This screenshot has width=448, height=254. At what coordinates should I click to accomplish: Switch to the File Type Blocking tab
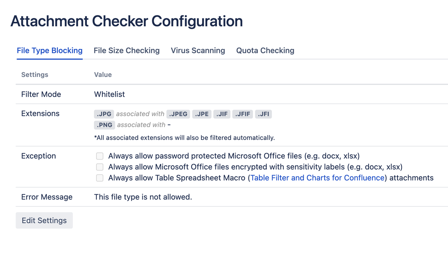tap(49, 50)
